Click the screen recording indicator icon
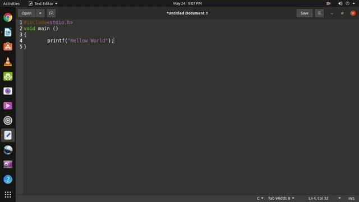 tap(328, 3)
